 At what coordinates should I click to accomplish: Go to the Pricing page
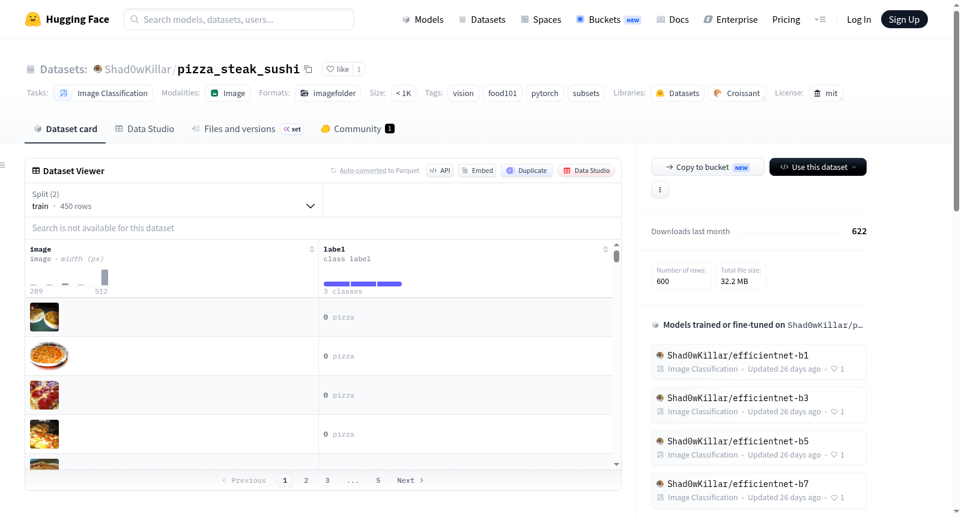point(786,20)
